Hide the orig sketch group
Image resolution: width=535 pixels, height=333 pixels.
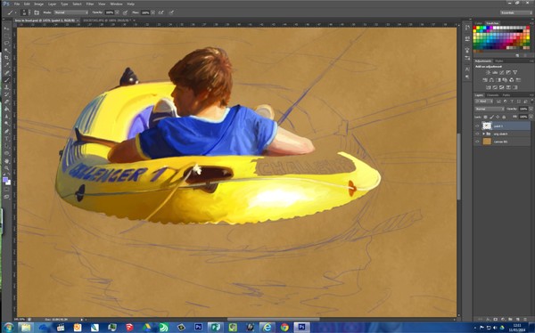[x=477, y=134]
